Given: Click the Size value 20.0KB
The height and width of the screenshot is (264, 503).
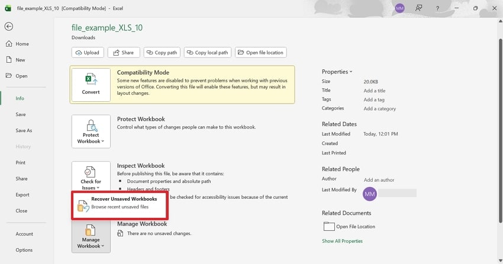Looking at the screenshot, I should 370,82.
